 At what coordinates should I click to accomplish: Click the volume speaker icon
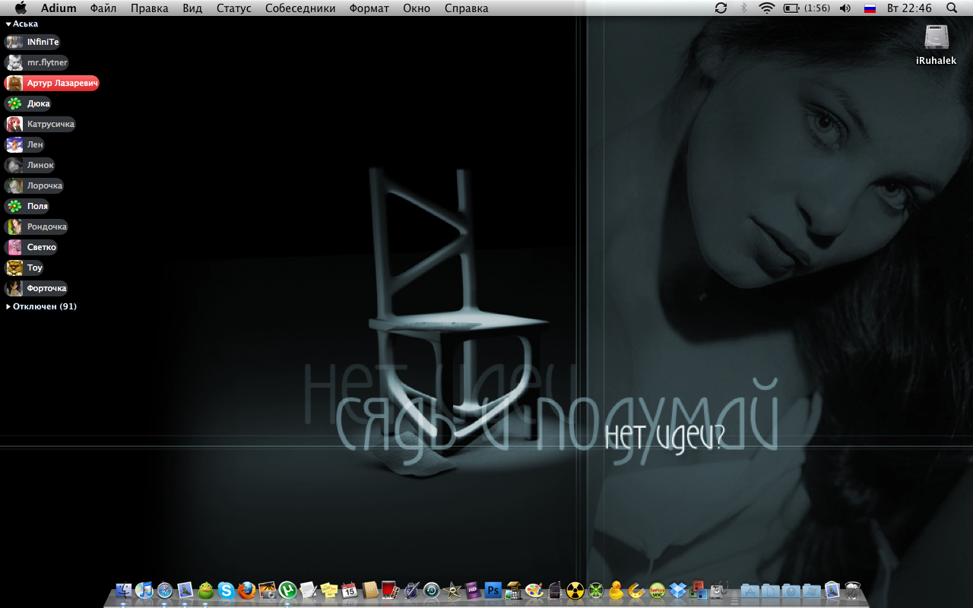tap(845, 8)
